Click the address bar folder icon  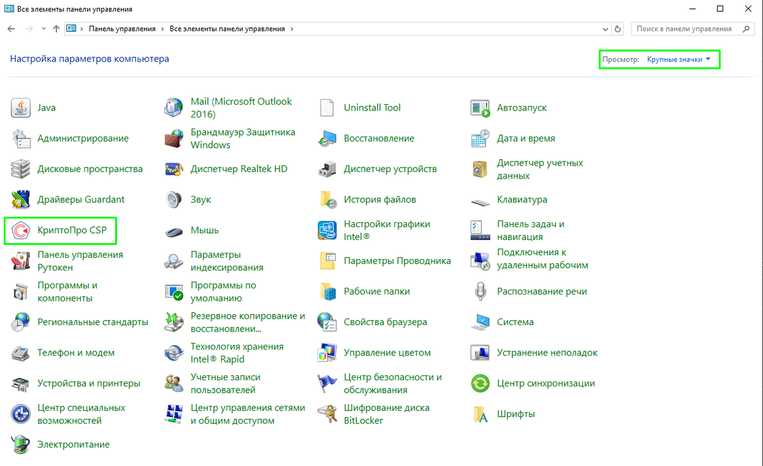point(71,29)
